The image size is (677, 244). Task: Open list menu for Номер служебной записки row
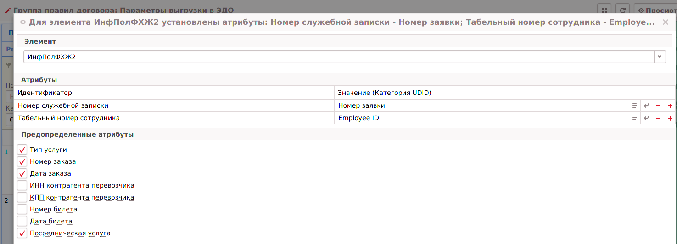634,105
